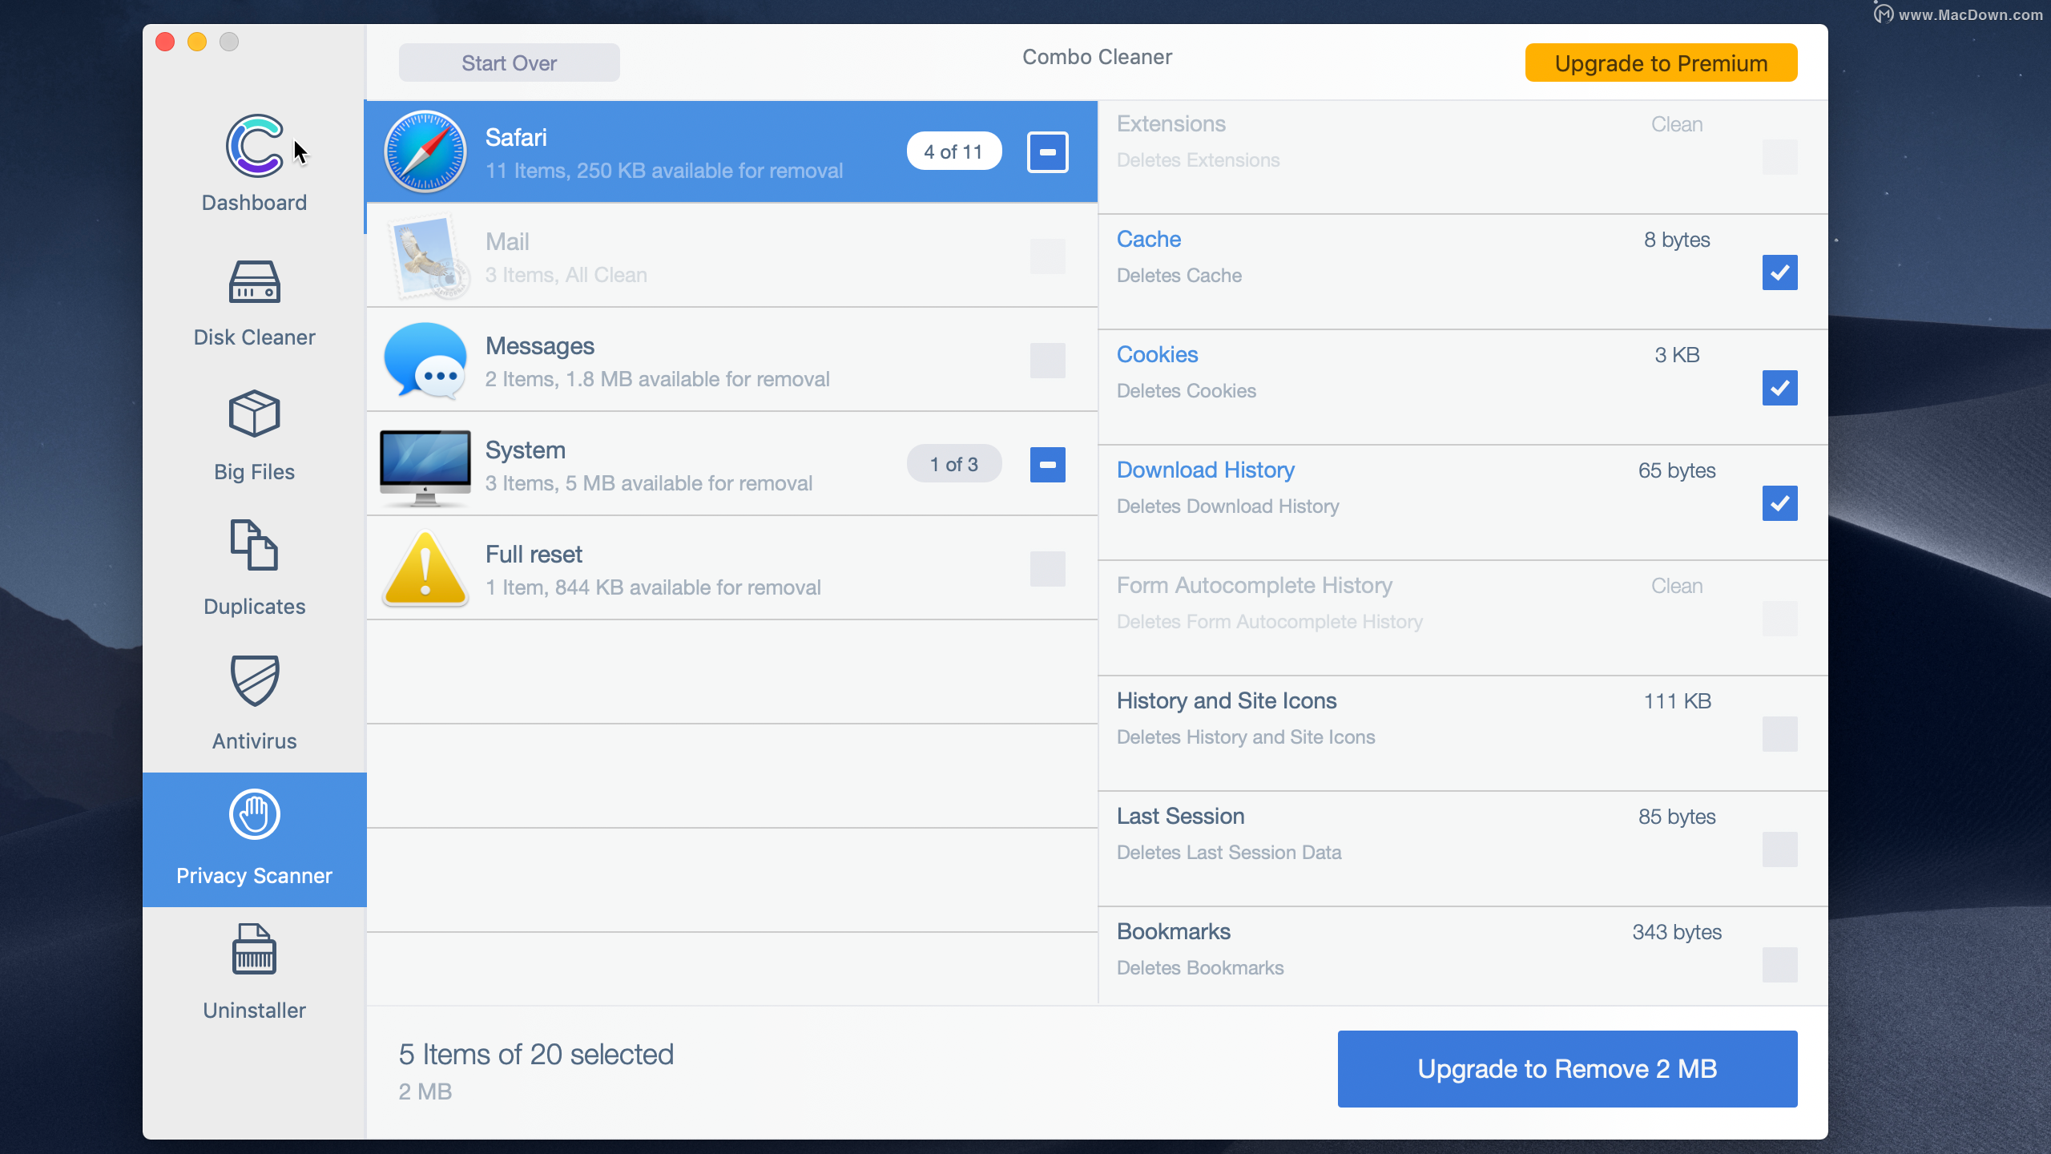Uncheck the Download History checkbox
Image resolution: width=2051 pixels, height=1154 pixels.
pos(1780,503)
